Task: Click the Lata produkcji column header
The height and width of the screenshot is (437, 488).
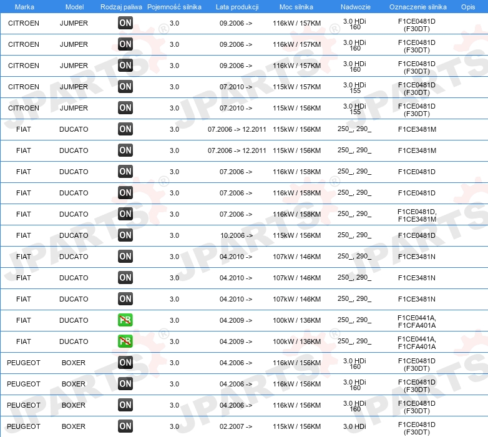Action: pyautogui.click(x=237, y=7)
